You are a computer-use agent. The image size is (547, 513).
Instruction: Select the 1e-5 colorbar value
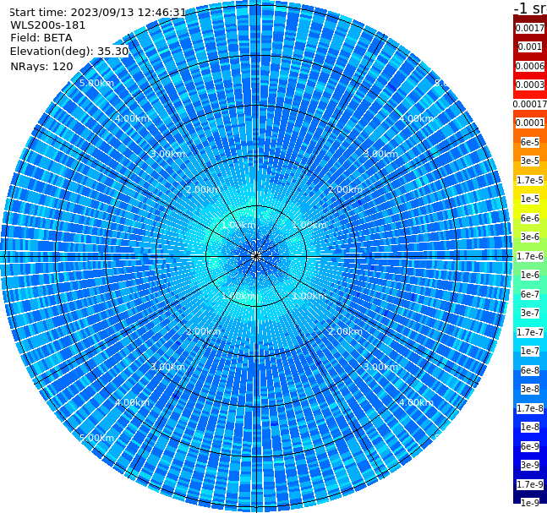[x=530, y=199]
